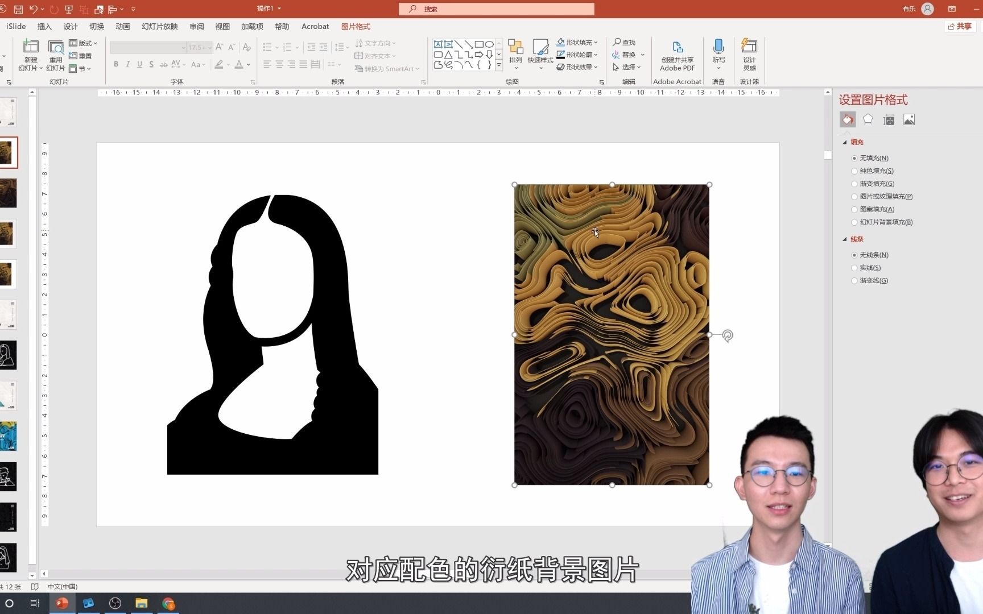Open File Explorer from the taskbar
The image size is (983, 614).
(141, 603)
